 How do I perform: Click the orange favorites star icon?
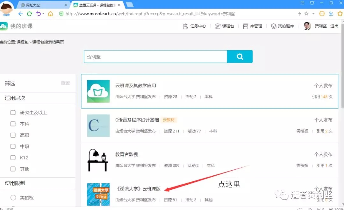pyautogui.click(x=340, y=14)
